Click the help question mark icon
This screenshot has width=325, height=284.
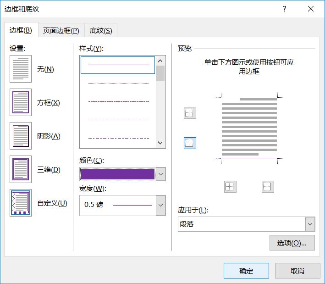pyautogui.click(x=285, y=9)
